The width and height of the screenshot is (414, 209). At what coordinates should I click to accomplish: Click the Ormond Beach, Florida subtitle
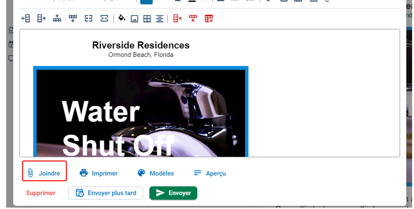(x=141, y=55)
